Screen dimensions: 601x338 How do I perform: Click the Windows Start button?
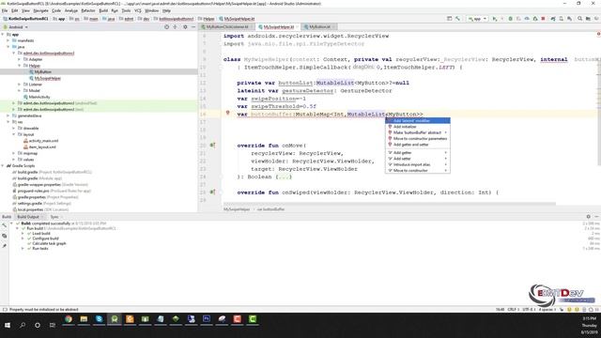8,326
